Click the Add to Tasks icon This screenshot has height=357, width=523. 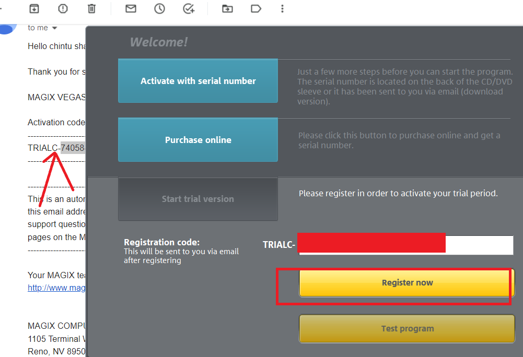pyautogui.click(x=189, y=9)
